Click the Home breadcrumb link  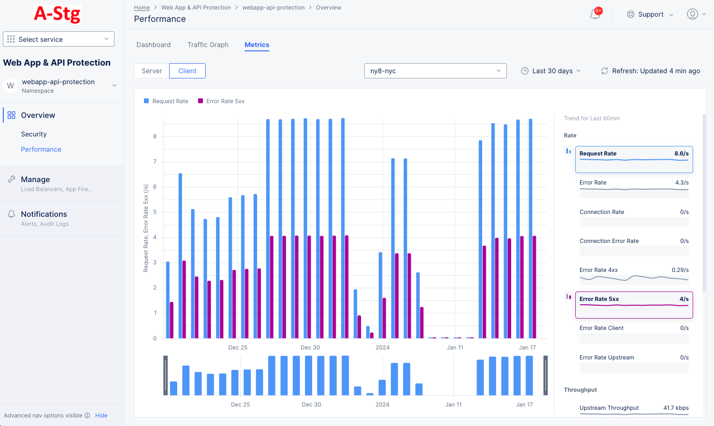tap(142, 7)
